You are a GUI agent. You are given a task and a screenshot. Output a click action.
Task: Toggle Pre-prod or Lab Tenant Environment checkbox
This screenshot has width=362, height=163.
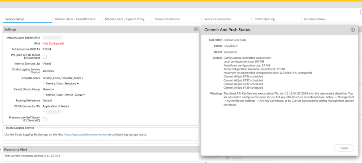pyautogui.click(x=45, y=57)
